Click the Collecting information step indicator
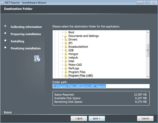Screen dimensions: 158x123 5,26
